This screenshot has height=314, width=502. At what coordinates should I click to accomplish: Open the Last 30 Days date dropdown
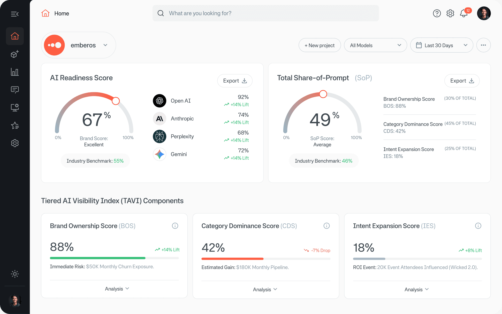coord(442,45)
